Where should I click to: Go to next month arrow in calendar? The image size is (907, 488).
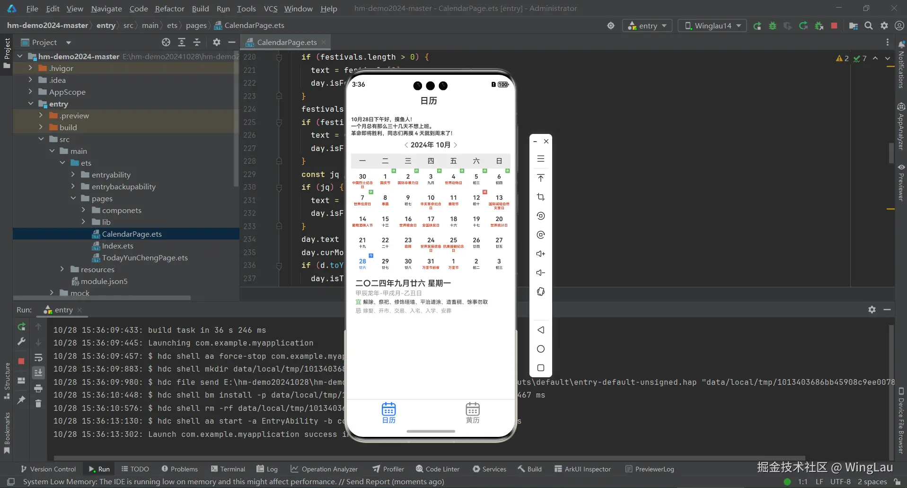456,145
